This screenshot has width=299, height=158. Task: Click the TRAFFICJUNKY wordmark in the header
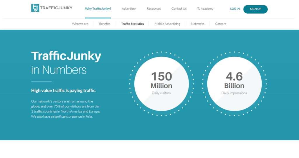pos(56,8)
